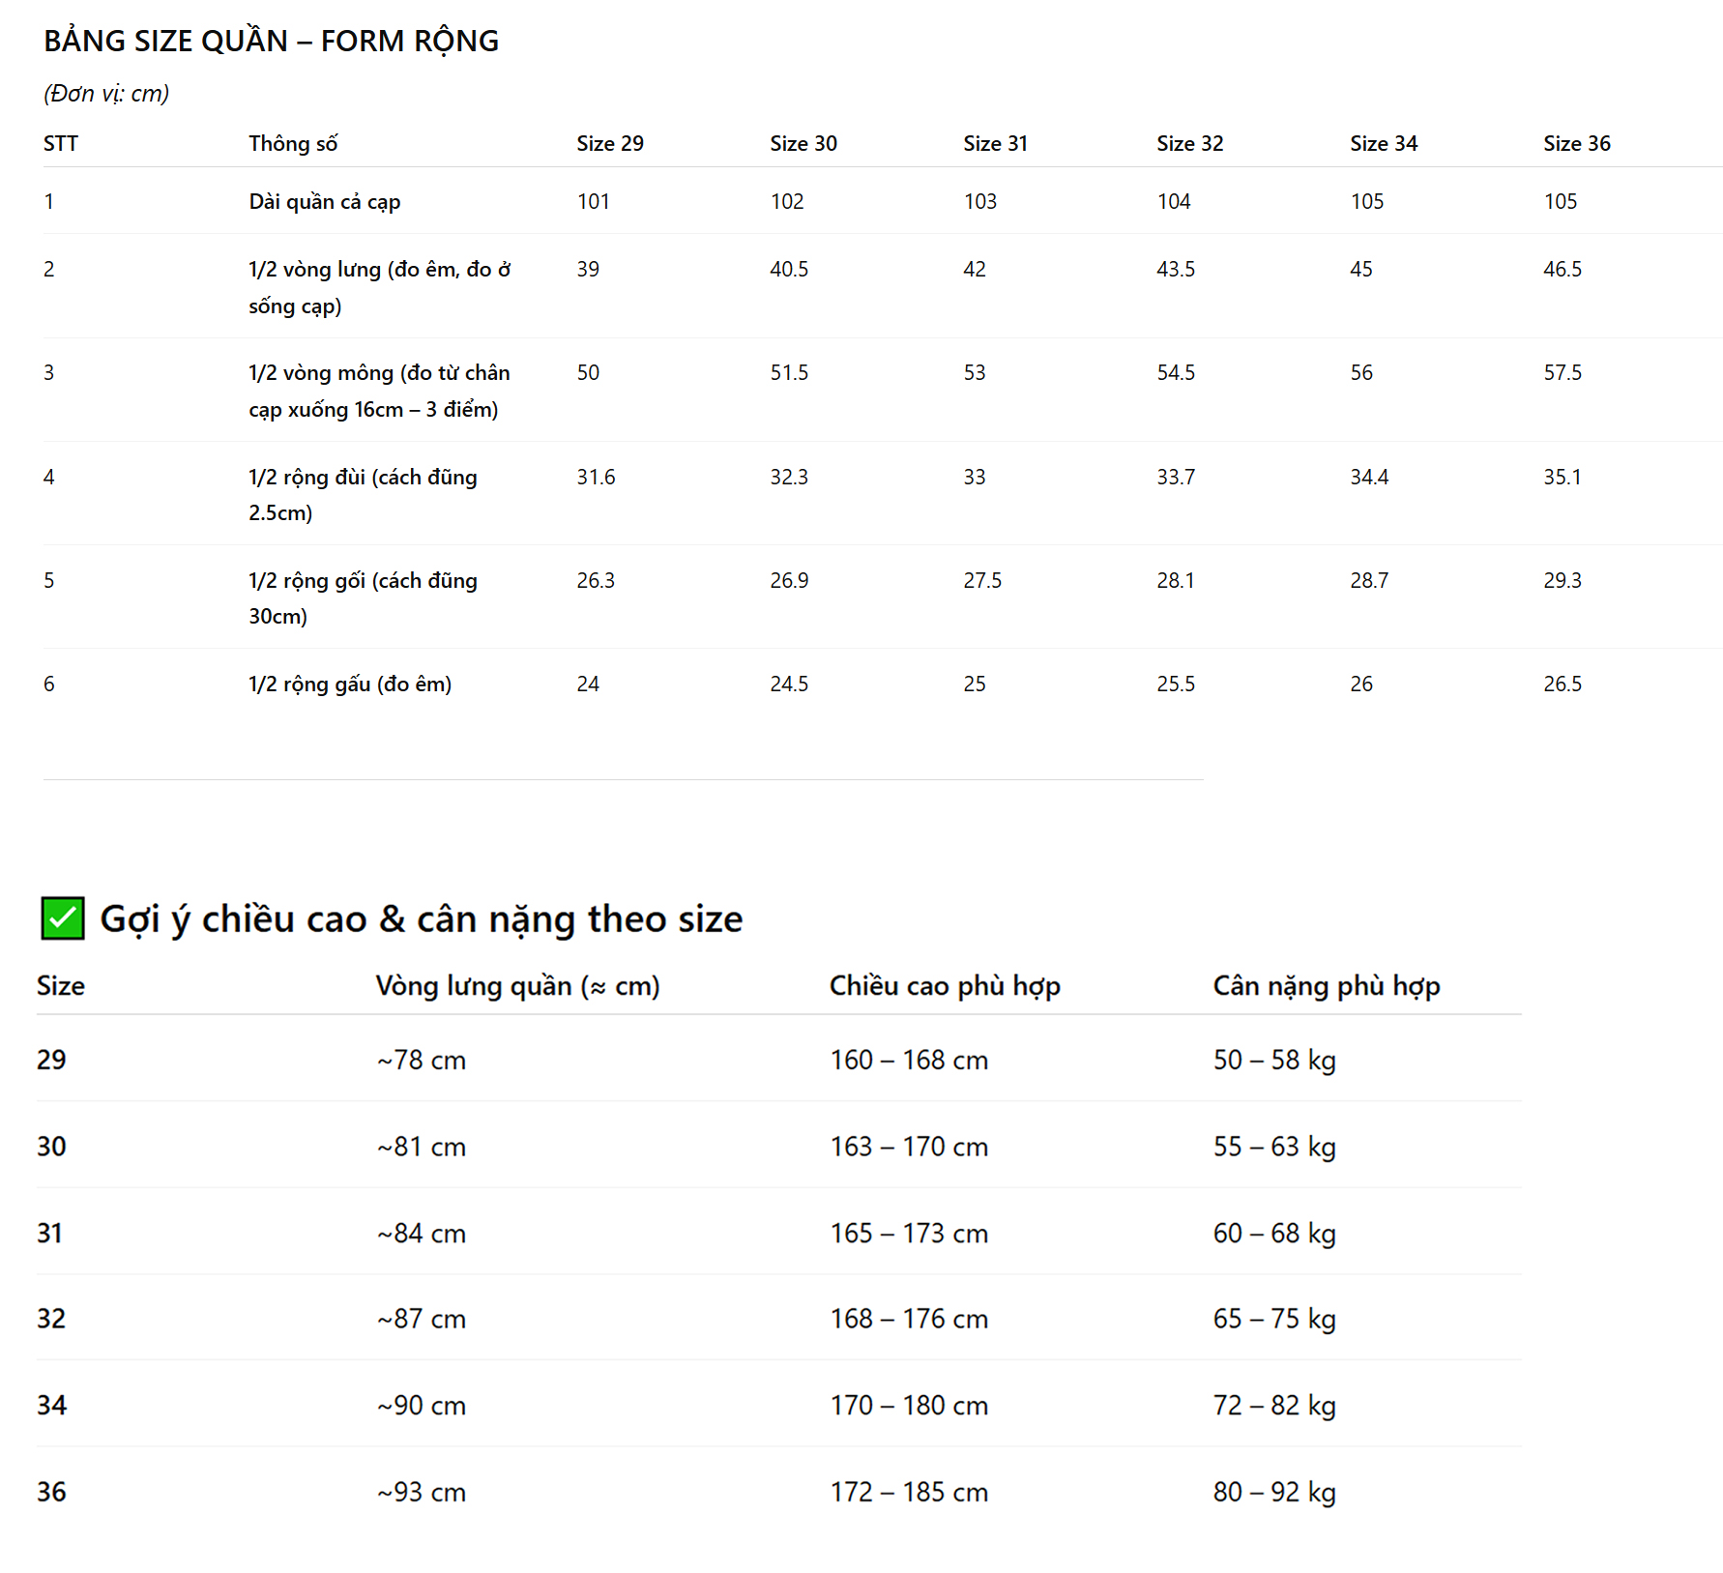
Task: Select the "Size 36" column header
Action: coord(1576,143)
